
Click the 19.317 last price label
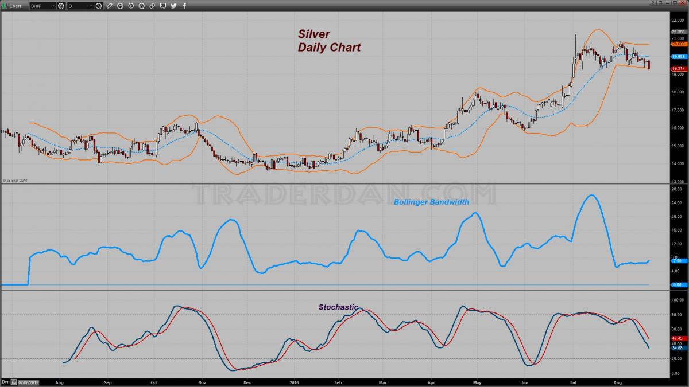pyautogui.click(x=678, y=68)
